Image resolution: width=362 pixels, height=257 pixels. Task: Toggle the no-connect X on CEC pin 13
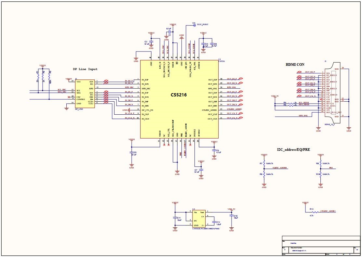click(x=320, y=99)
